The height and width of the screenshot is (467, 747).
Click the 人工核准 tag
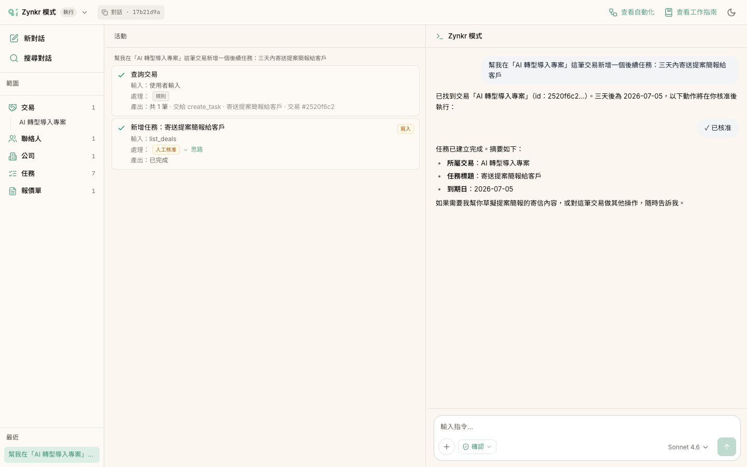[x=166, y=150]
